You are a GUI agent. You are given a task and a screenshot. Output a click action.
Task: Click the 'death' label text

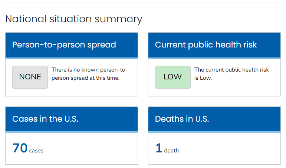pyautogui.click(x=171, y=151)
